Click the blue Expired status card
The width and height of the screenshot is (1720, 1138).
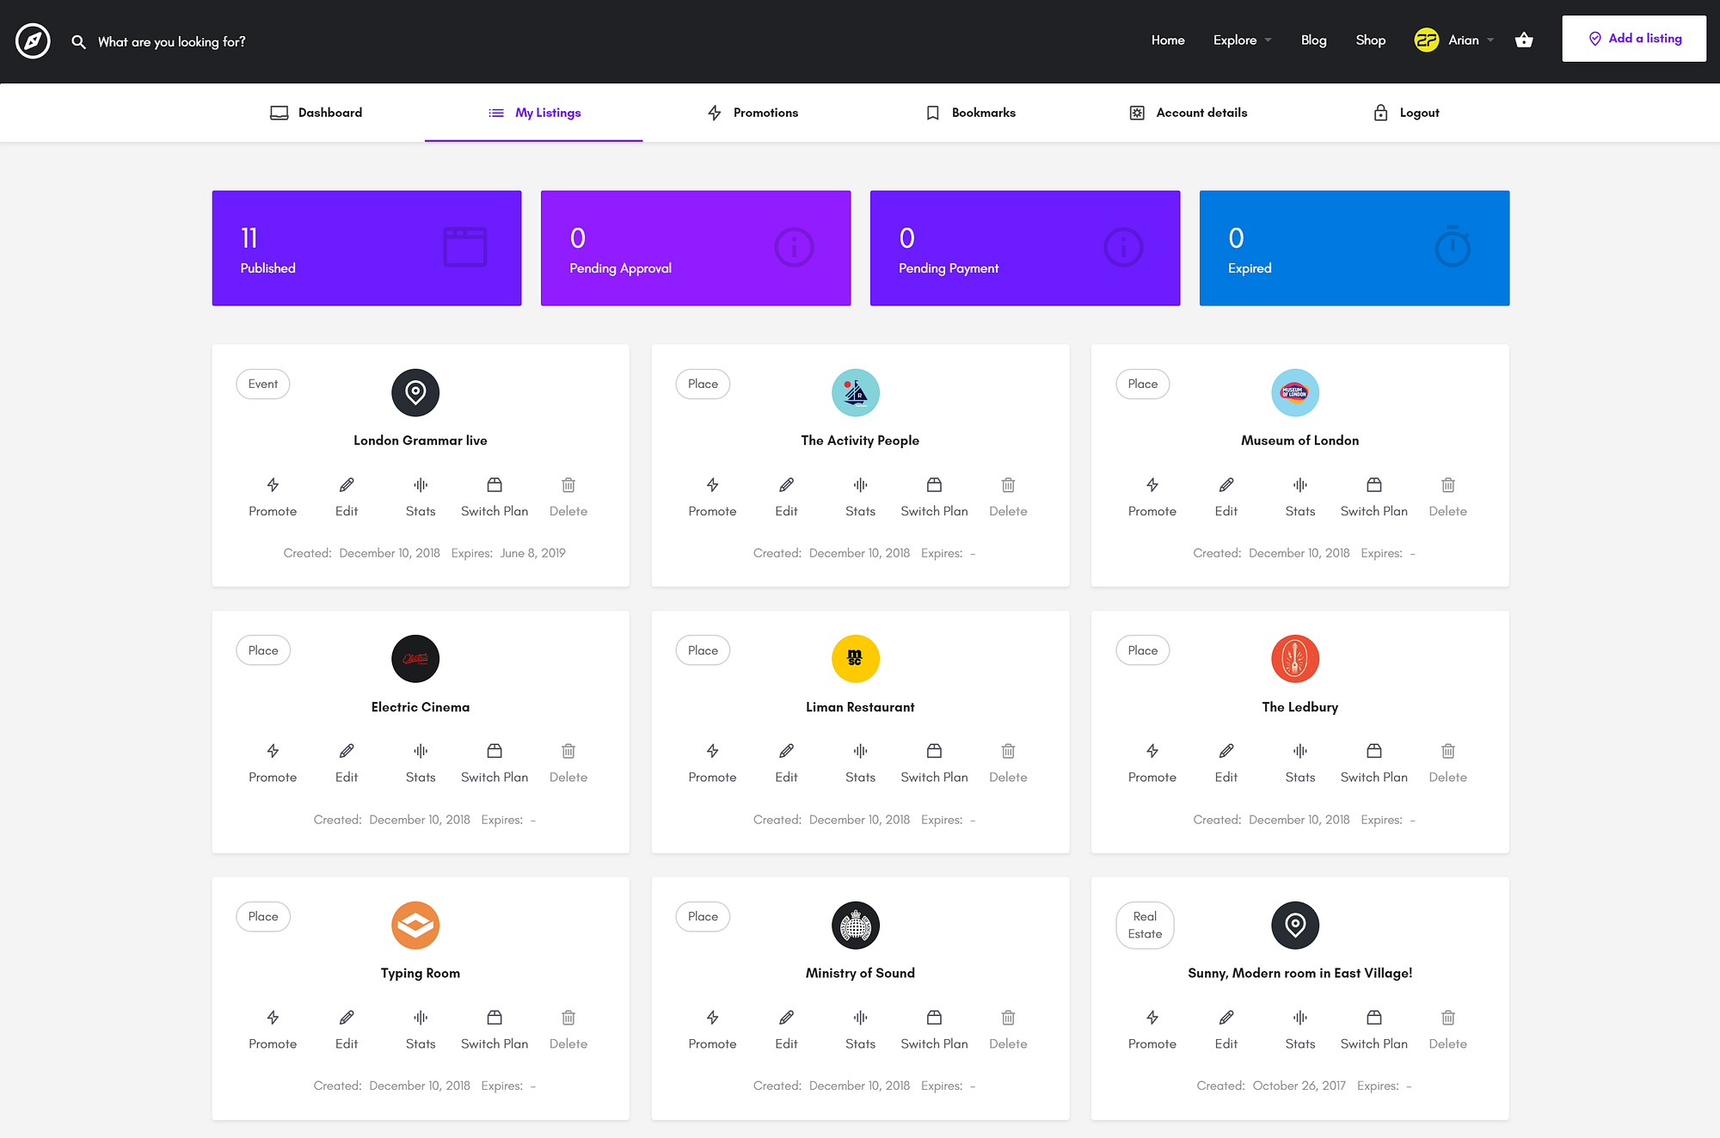pyautogui.click(x=1354, y=248)
